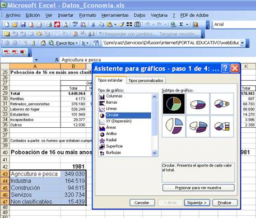This screenshot has height=218, width=256.
Task: Click the Siguiente > button
Action: [197, 203]
